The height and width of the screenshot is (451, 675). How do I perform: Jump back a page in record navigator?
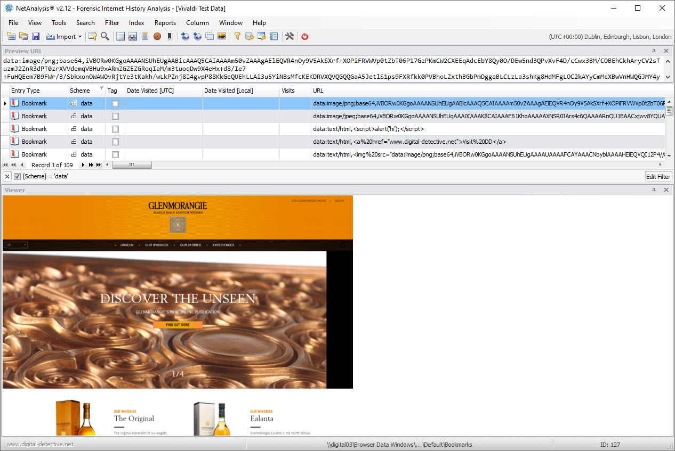coord(13,165)
